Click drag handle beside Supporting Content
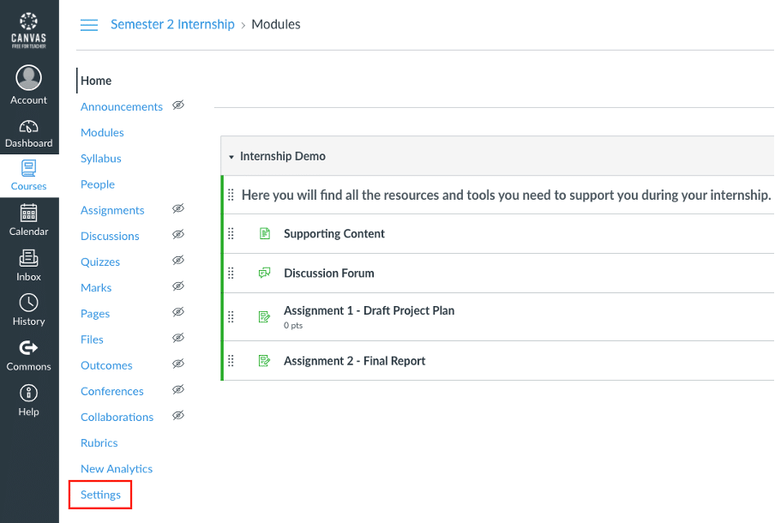Image resolution: width=775 pixels, height=523 pixels. [x=231, y=233]
